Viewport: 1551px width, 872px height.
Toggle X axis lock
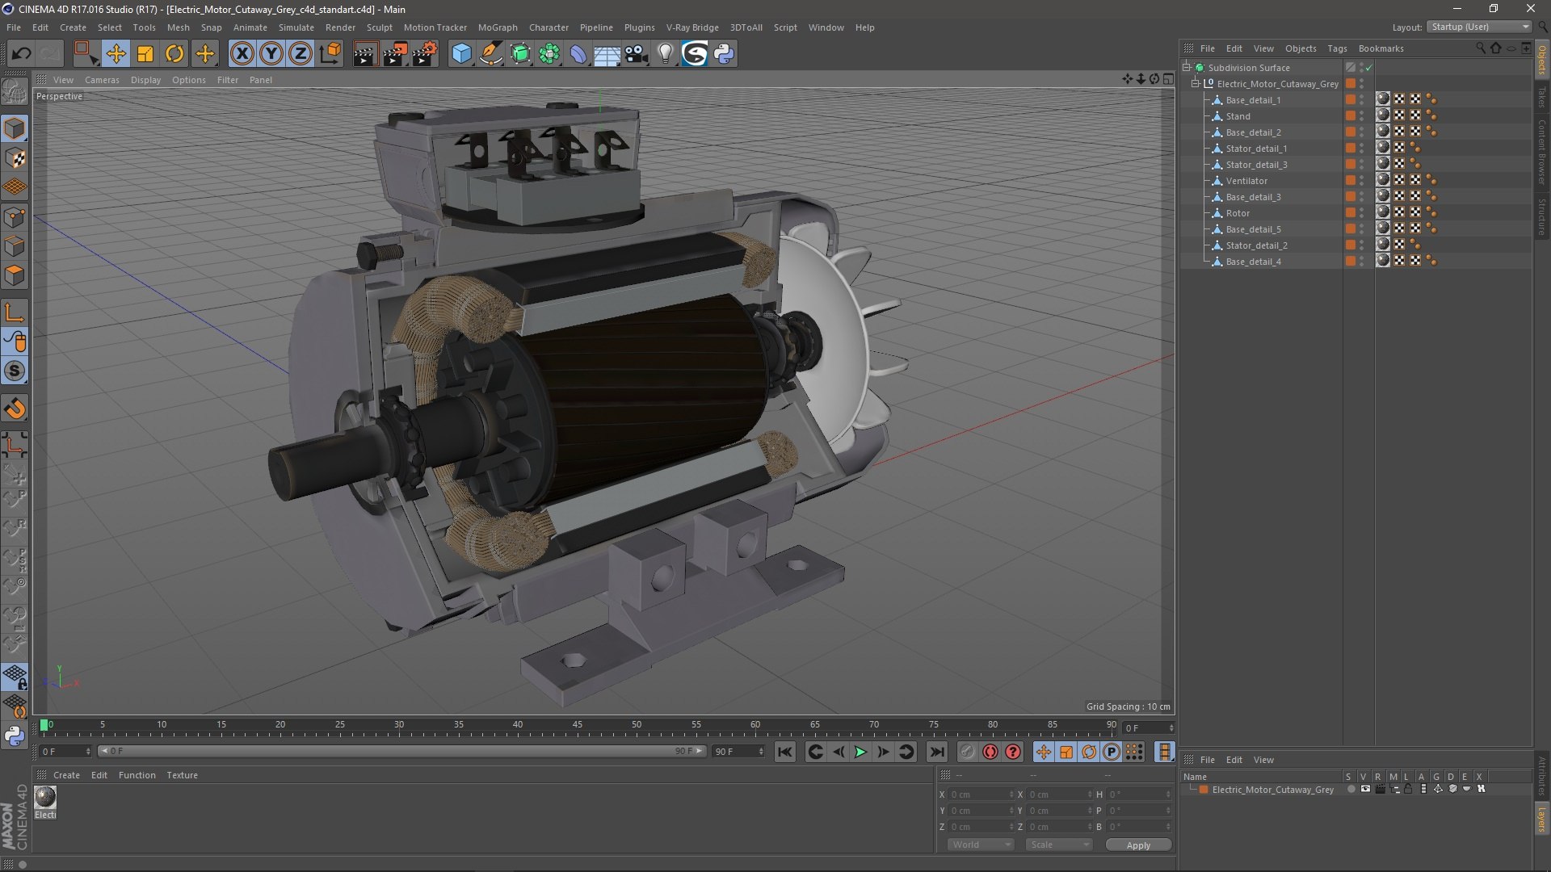[x=242, y=54]
